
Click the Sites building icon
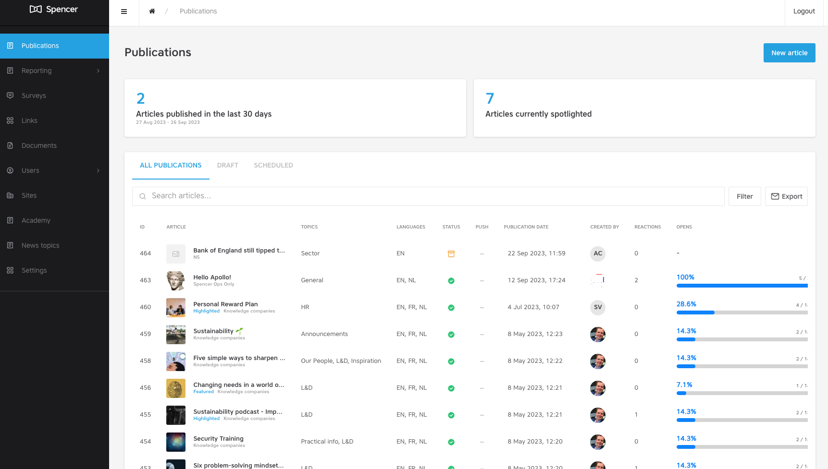pyautogui.click(x=10, y=195)
